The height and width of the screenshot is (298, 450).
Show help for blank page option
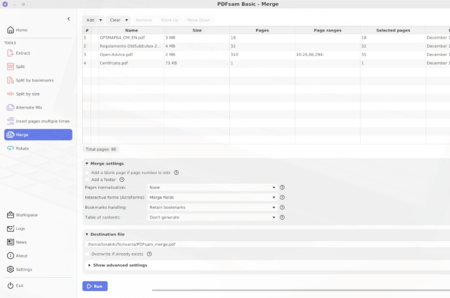(176, 173)
